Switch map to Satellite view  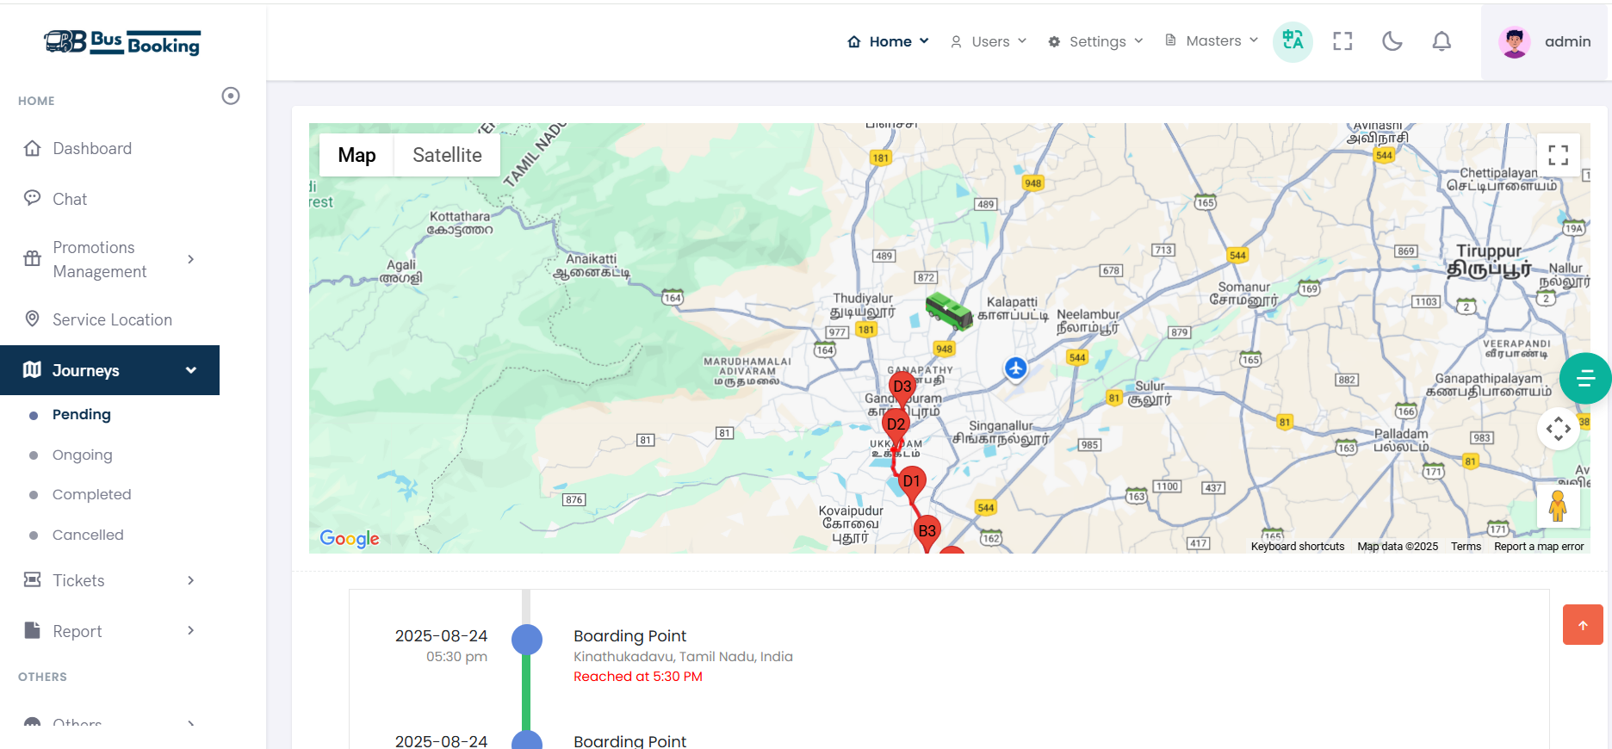click(447, 155)
